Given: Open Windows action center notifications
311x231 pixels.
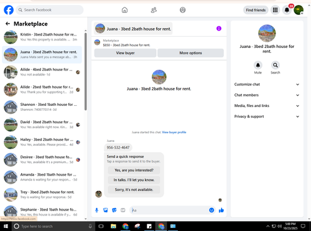Looking at the screenshot, I should tap(303, 226).
